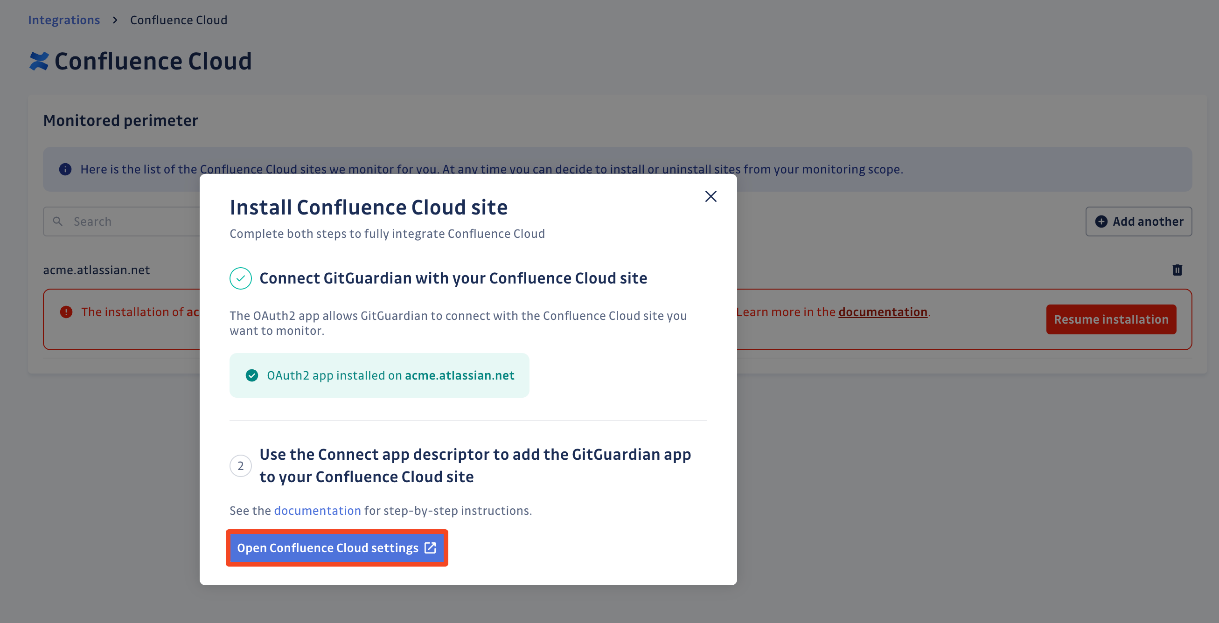Open the documentation link in the red error banner
Viewport: 1219px width, 623px height.
point(883,312)
